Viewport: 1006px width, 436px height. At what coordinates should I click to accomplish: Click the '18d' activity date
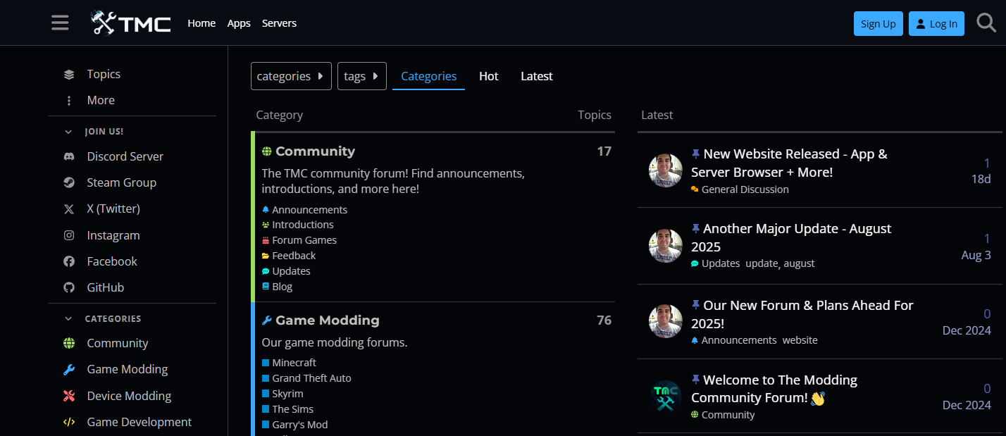(981, 179)
